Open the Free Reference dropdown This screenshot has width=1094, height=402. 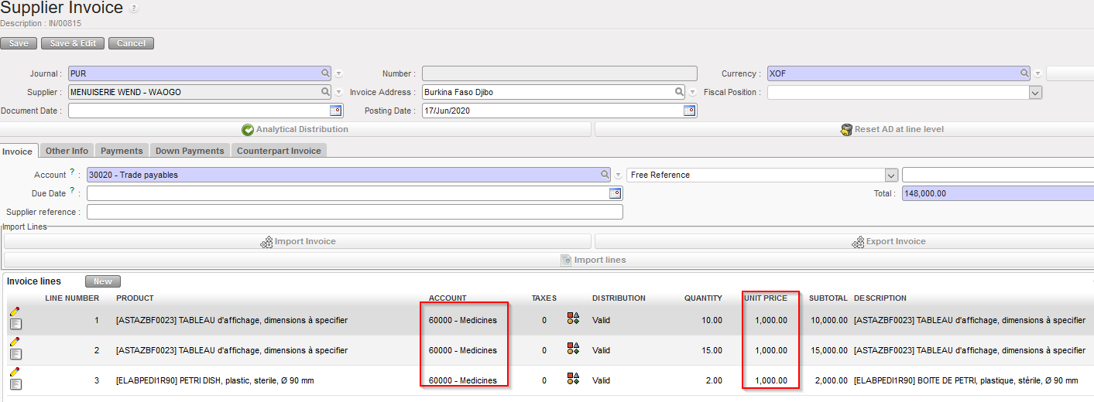pos(890,175)
